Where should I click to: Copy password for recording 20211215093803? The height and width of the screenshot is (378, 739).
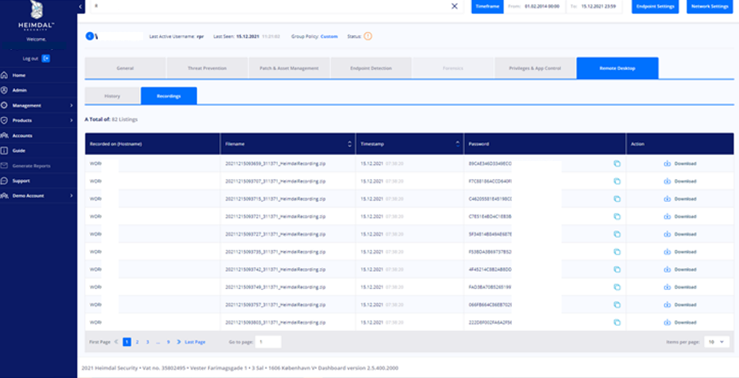click(x=617, y=322)
